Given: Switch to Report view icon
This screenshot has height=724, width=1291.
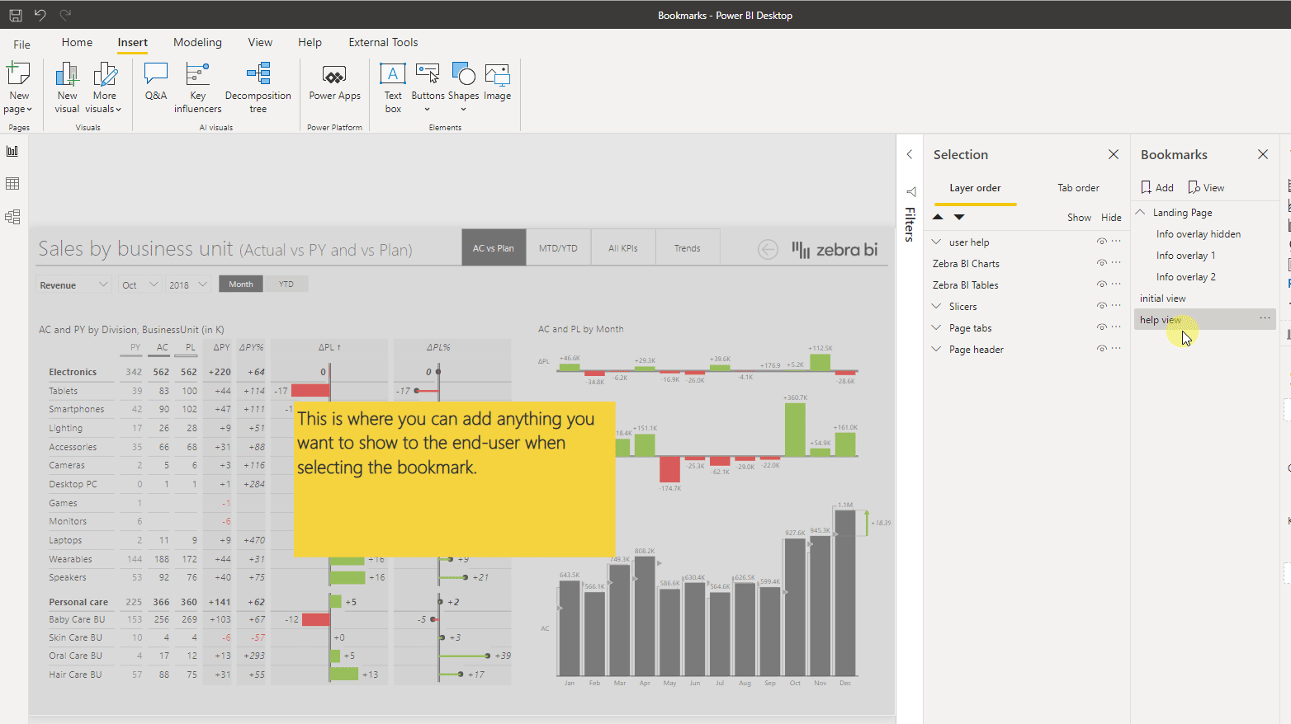Looking at the screenshot, I should point(12,151).
